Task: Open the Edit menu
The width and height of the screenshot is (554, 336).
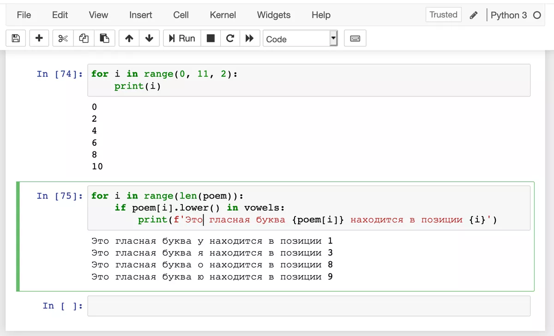Action: click(60, 15)
